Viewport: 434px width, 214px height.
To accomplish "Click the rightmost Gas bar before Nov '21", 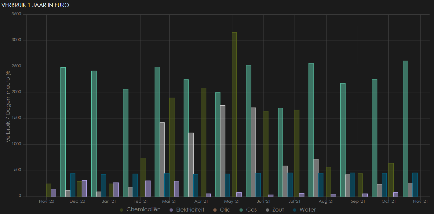I will [x=405, y=128].
